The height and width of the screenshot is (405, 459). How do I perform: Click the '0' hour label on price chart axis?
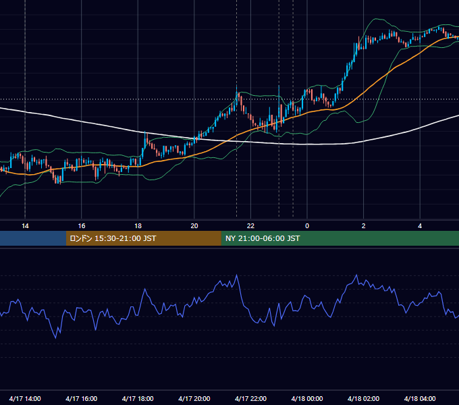[307, 226]
